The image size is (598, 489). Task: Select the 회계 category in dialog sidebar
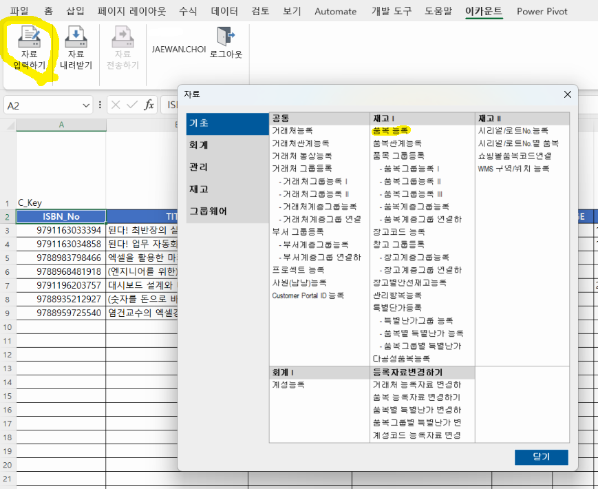click(x=227, y=145)
